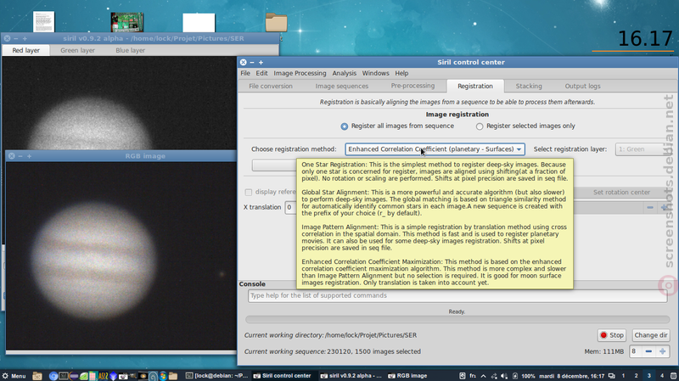
Task: Click the Change dir button
Action: coord(650,335)
